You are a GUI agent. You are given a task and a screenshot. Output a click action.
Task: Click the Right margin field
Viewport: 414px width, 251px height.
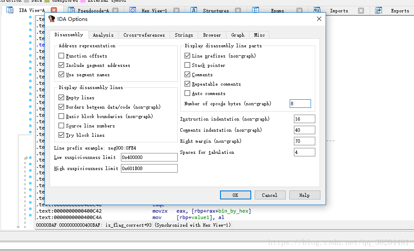pyautogui.click(x=305, y=141)
